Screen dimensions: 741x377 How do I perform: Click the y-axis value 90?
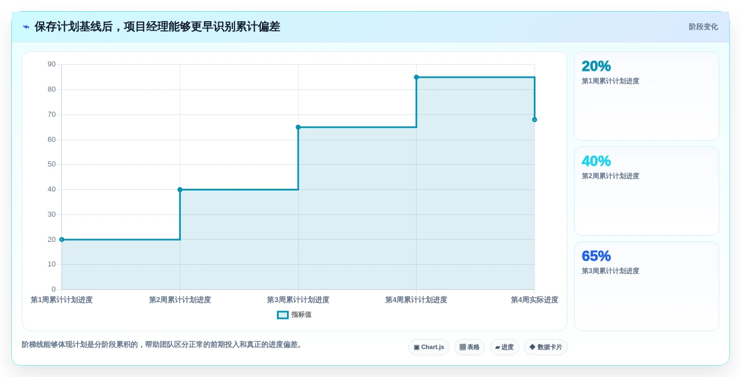[51, 64]
